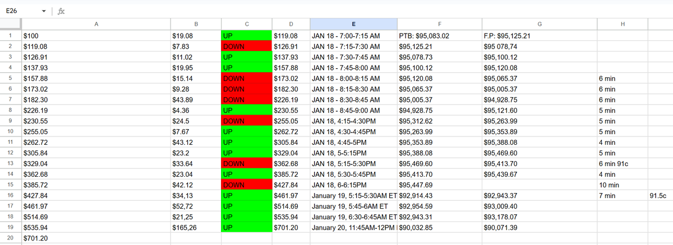The image size is (673, 245).
Task: Select column E header
Action: coord(353,24)
